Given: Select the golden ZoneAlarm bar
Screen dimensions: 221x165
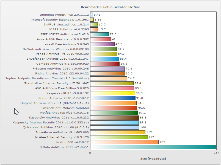Looking at the screenshot, I should coord(118,132).
